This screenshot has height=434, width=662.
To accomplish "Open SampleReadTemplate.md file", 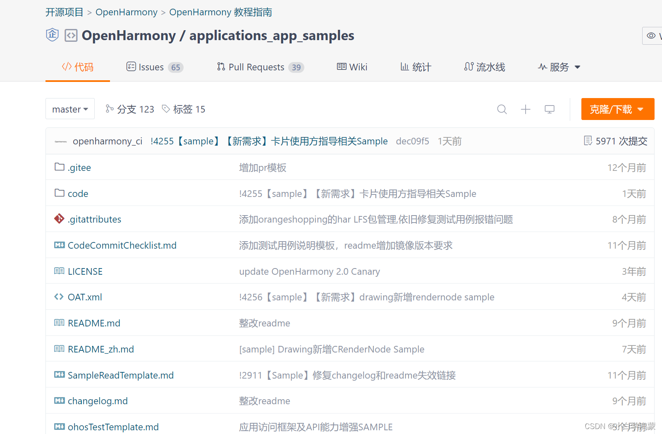I will tap(121, 375).
